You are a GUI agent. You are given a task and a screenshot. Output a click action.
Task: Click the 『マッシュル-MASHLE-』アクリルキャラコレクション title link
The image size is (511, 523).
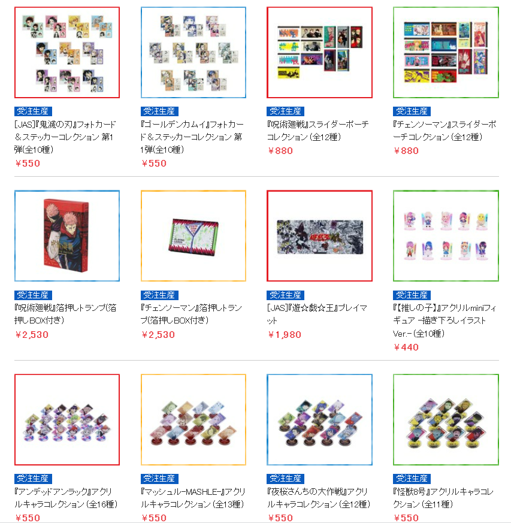tap(193, 498)
